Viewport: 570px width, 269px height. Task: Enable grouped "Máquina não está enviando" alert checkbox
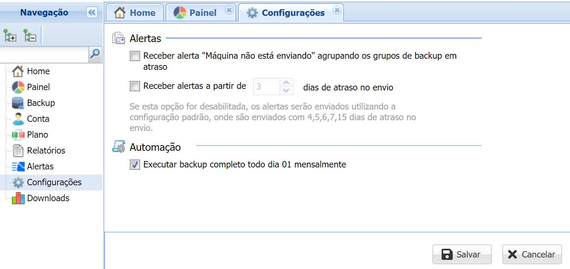(135, 56)
